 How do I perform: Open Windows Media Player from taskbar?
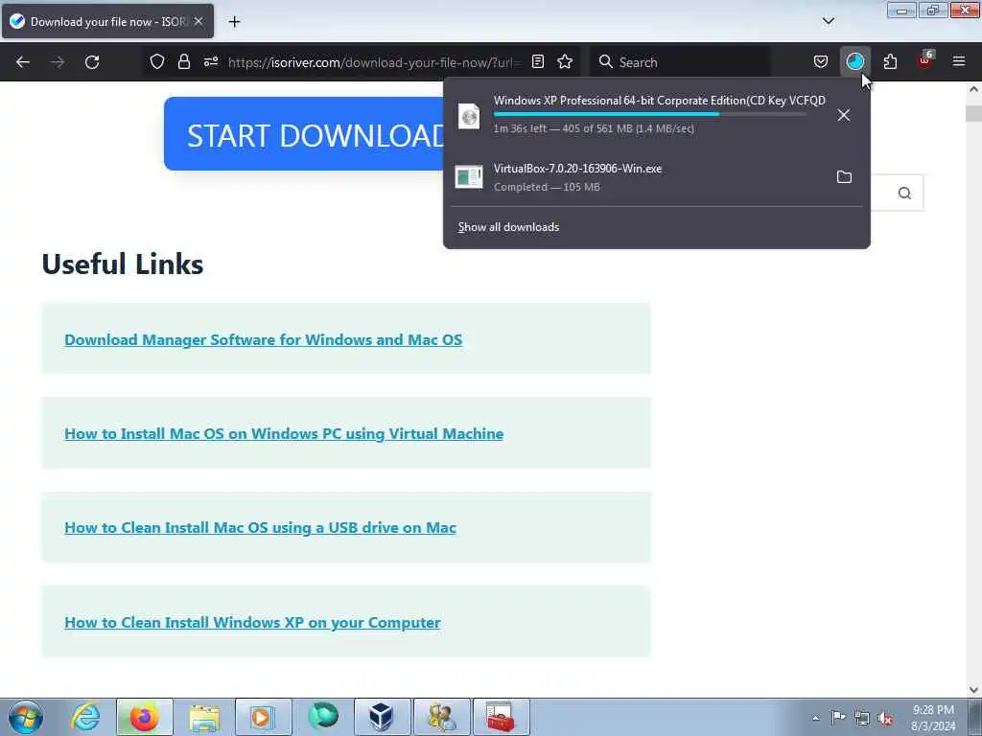(263, 717)
